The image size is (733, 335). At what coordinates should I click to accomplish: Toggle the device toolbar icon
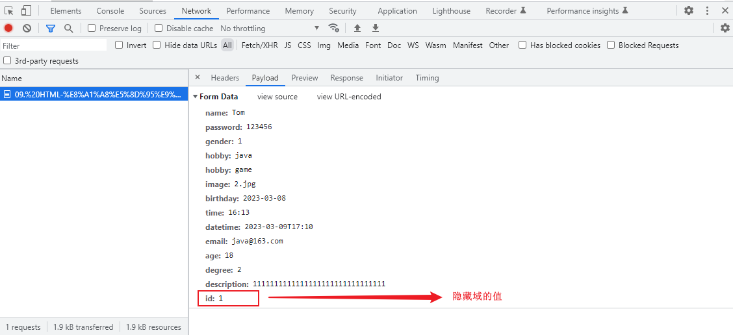[x=26, y=10]
